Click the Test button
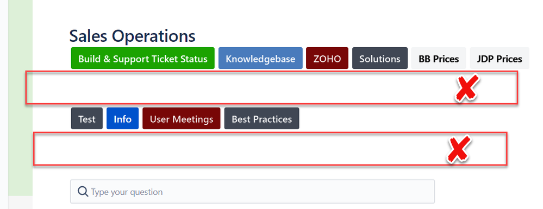Viewport: 543px width, 209px height. click(x=87, y=119)
